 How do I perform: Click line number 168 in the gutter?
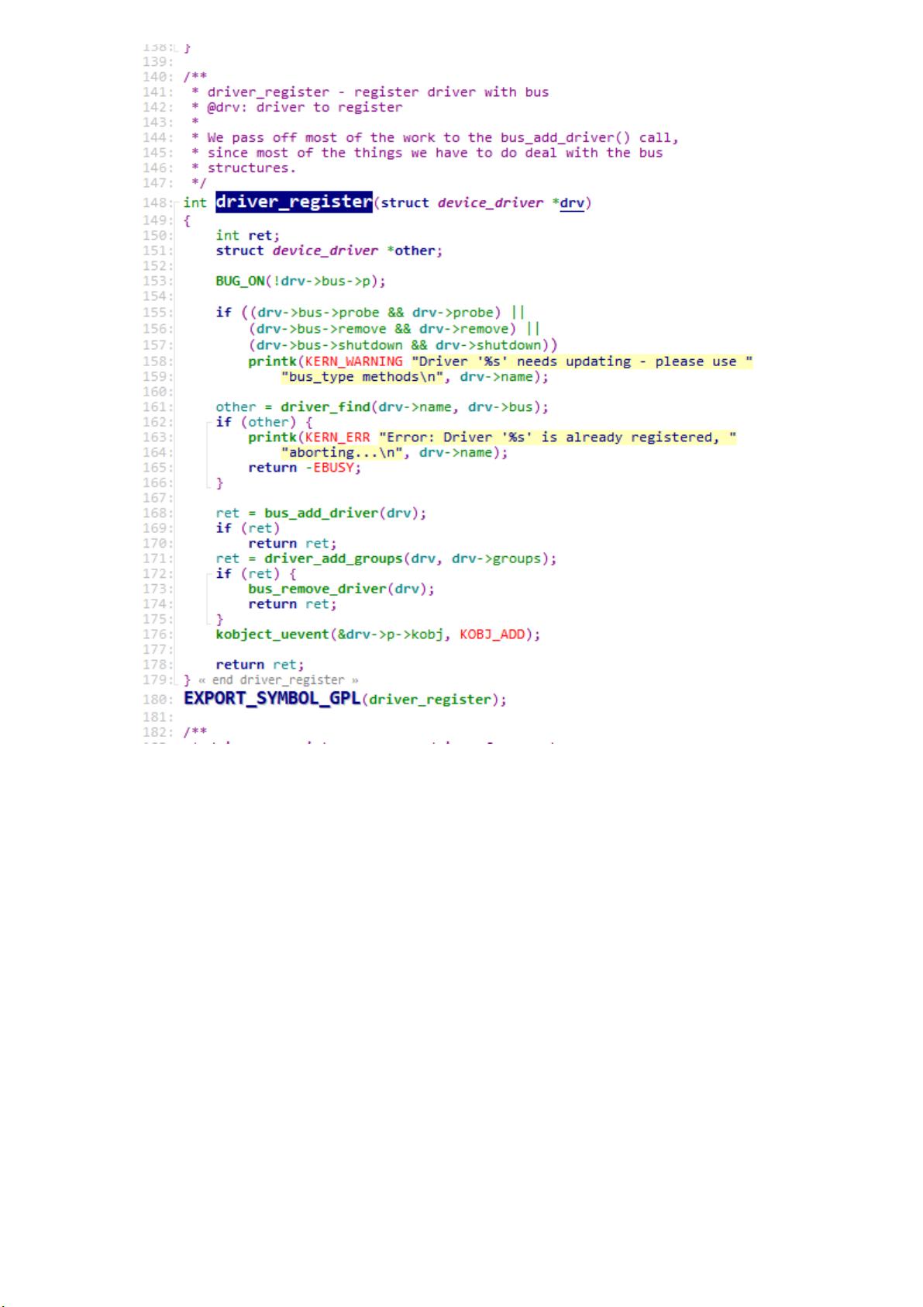tap(157, 513)
